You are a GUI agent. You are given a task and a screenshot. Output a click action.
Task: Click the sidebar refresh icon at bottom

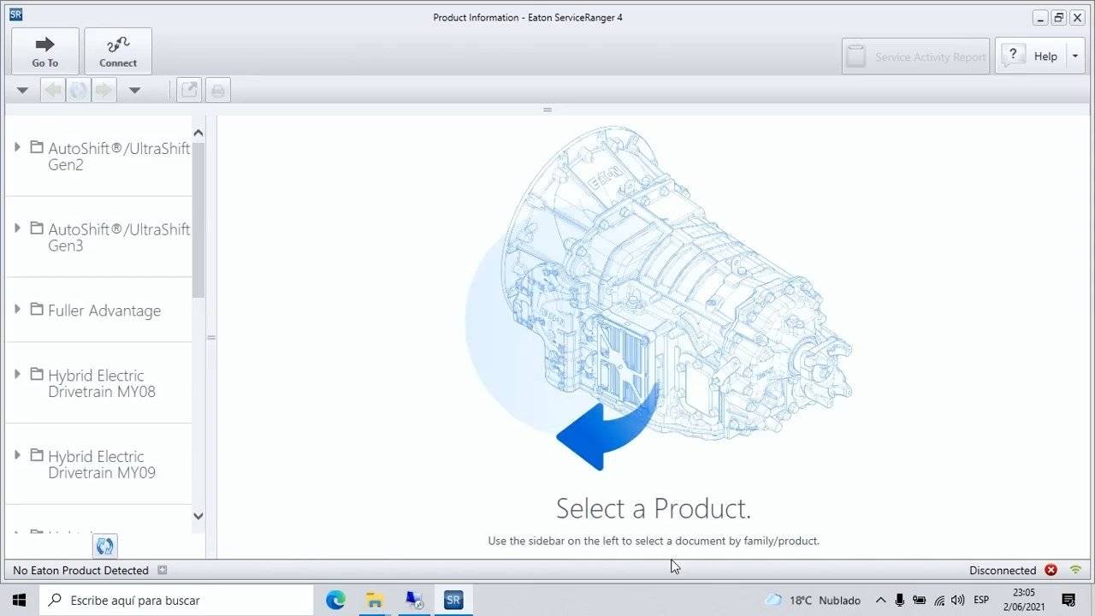pos(105,546)
